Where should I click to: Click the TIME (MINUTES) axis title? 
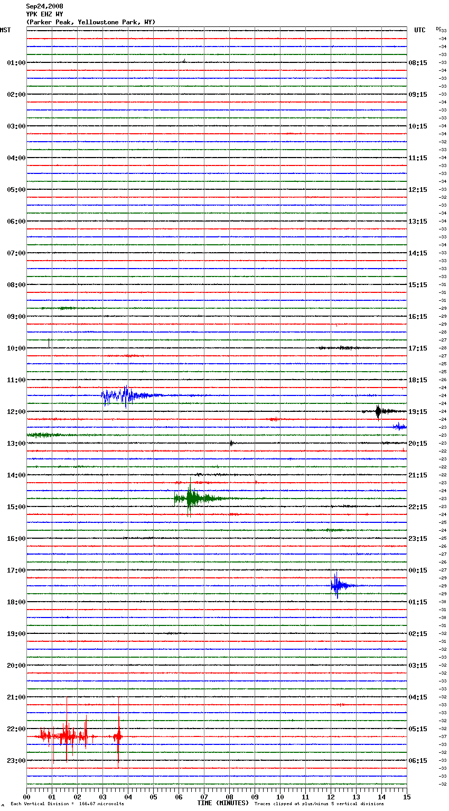[x=223, y=803]
